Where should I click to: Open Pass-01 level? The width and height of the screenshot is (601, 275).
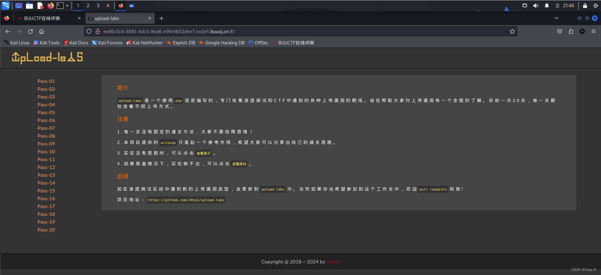point(46,81)
